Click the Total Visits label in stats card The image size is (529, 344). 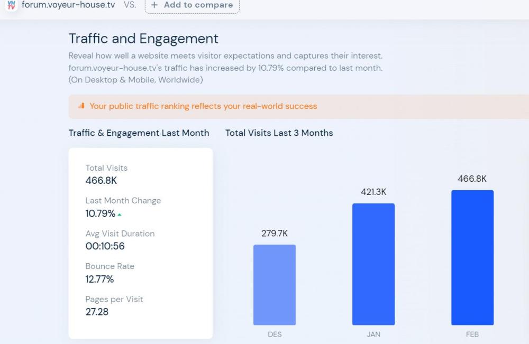[106, 168]
